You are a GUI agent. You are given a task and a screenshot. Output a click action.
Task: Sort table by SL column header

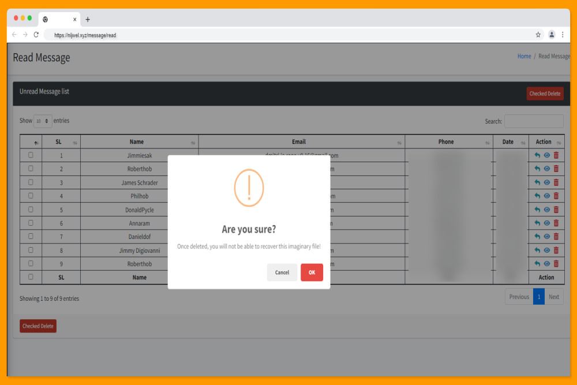click(x=61, y=142)
